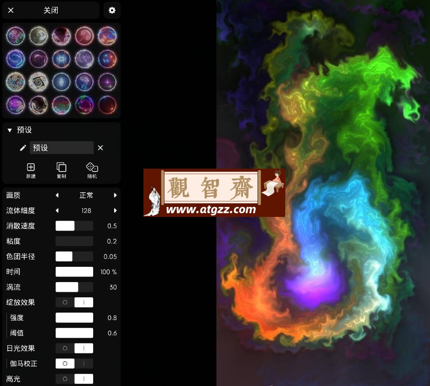The width and height of the screenshot is (430, 386).
Task: Click the 30 涡流 value
Action: [113, 287]
